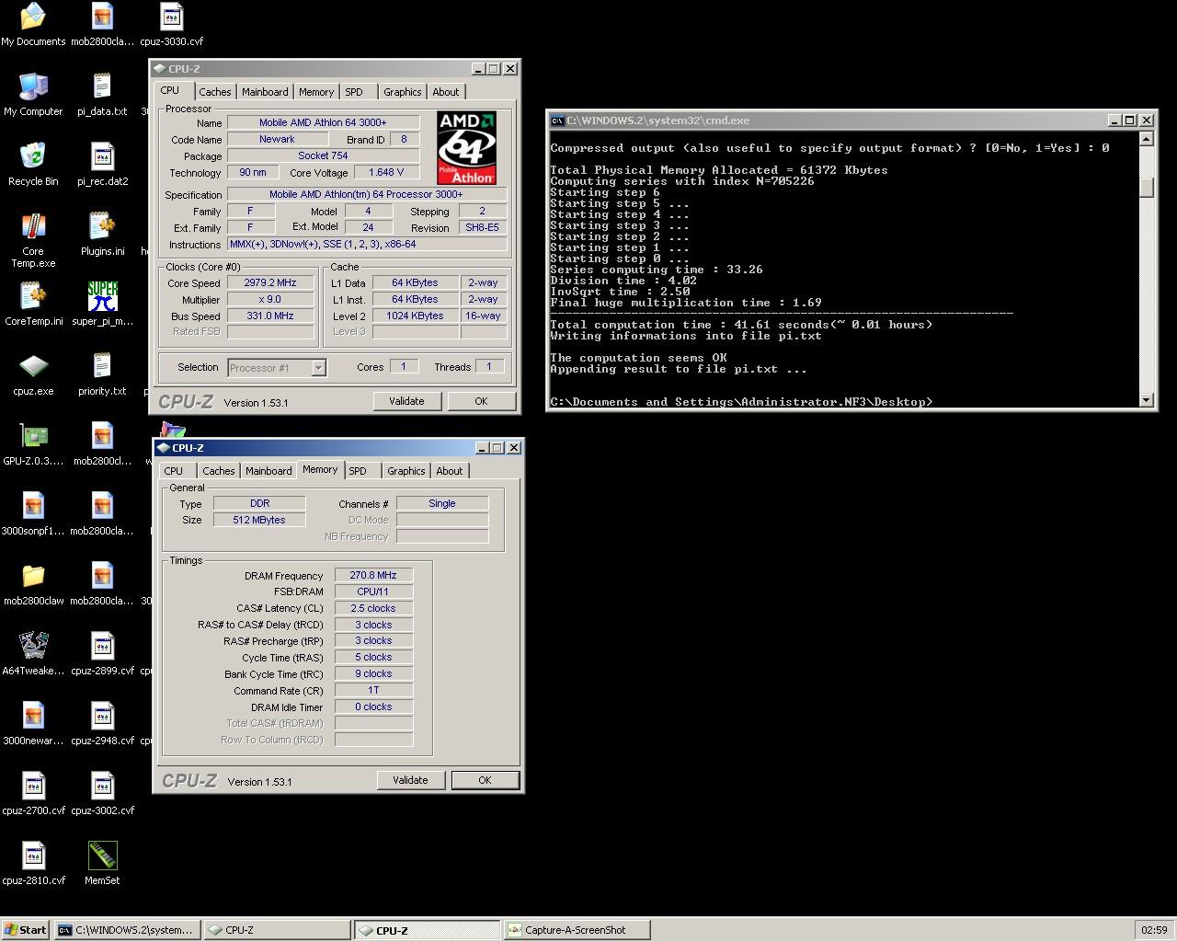The image size is (1177, 942).
Task: Select the cpuz-3002.cvf file icon
Action: coord(102,793)
